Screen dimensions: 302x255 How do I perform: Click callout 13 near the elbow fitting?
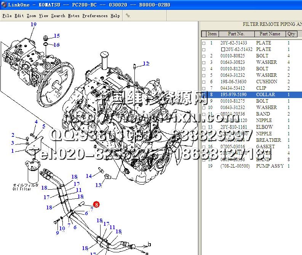[98, 185]
